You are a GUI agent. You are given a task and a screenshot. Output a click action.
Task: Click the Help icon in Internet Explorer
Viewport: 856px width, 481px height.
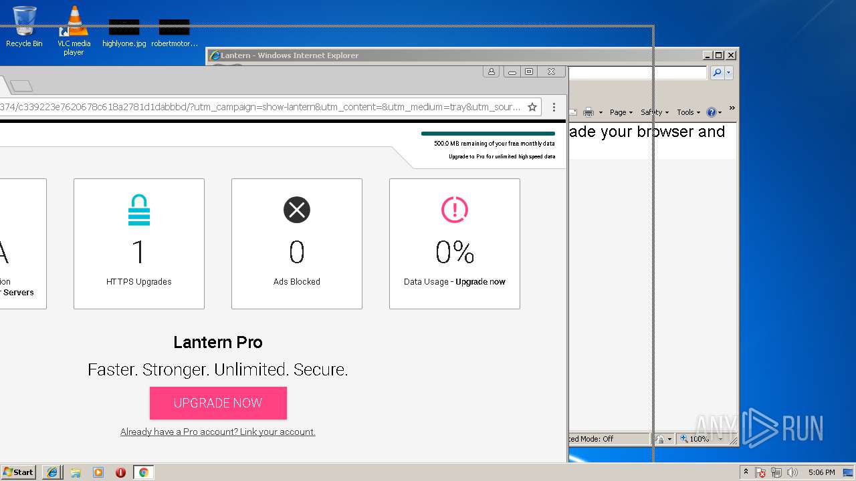[x=711, y=112]
